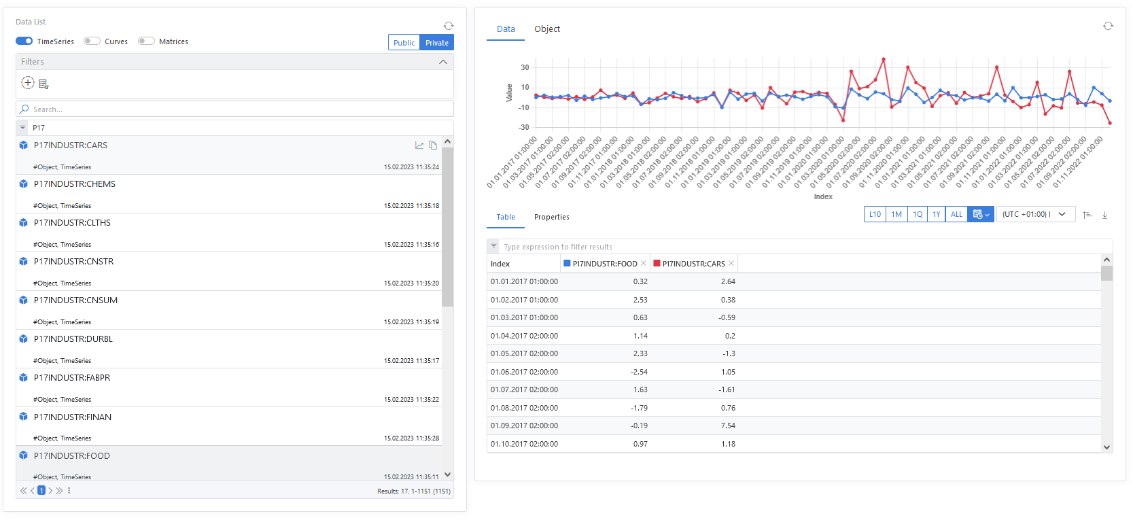The height and width of the screenshot is (520, 1133).
Task: Open the calendar date range dropdown
Action: [981, 215]
